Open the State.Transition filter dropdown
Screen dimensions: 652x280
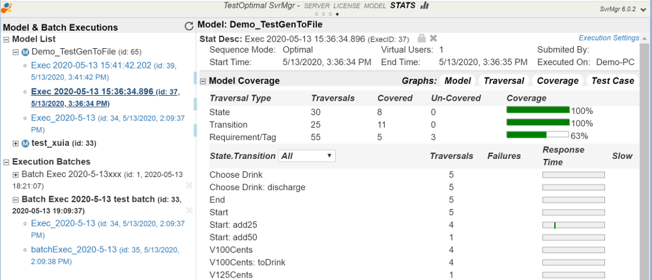coord(306,156)
